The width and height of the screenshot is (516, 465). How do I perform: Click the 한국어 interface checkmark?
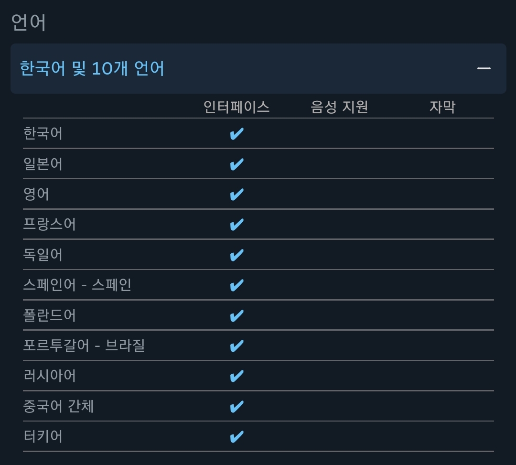(236, 134)
